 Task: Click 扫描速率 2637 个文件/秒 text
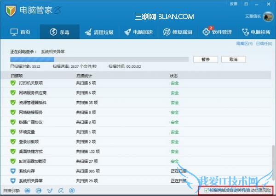(75, 66)
